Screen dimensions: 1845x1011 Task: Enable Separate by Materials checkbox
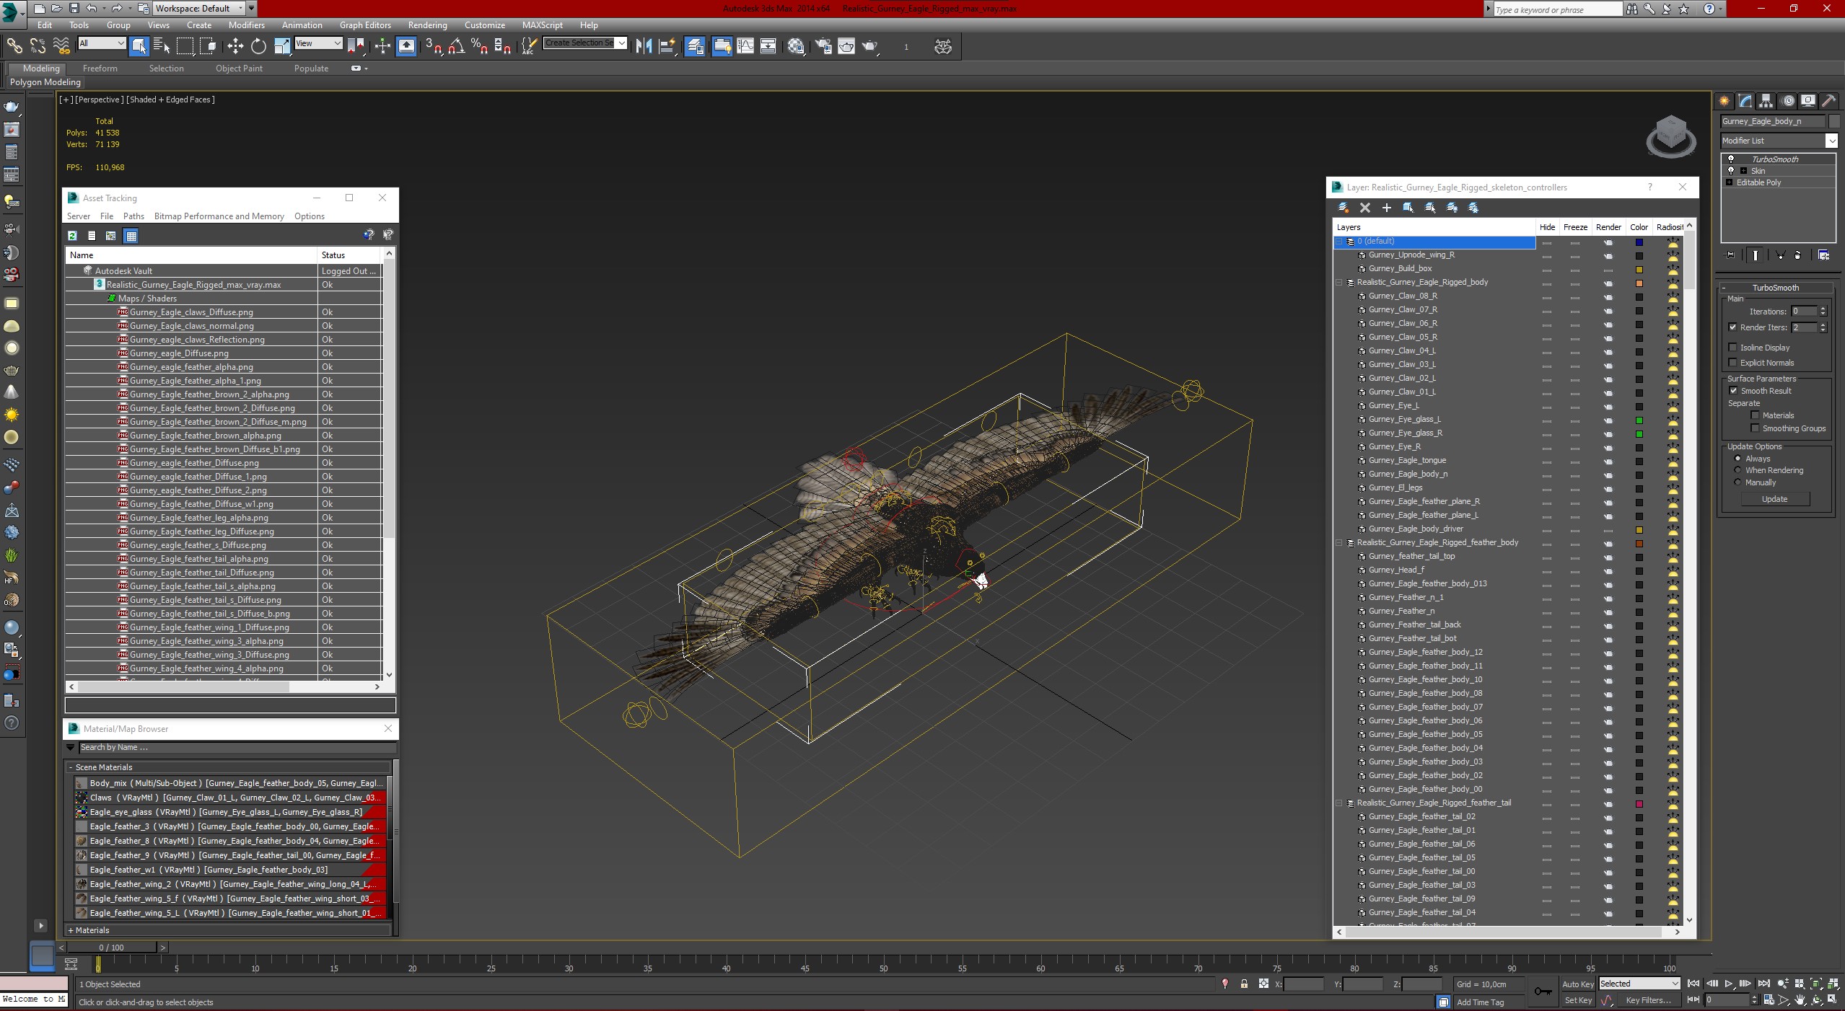point(1756,415)
